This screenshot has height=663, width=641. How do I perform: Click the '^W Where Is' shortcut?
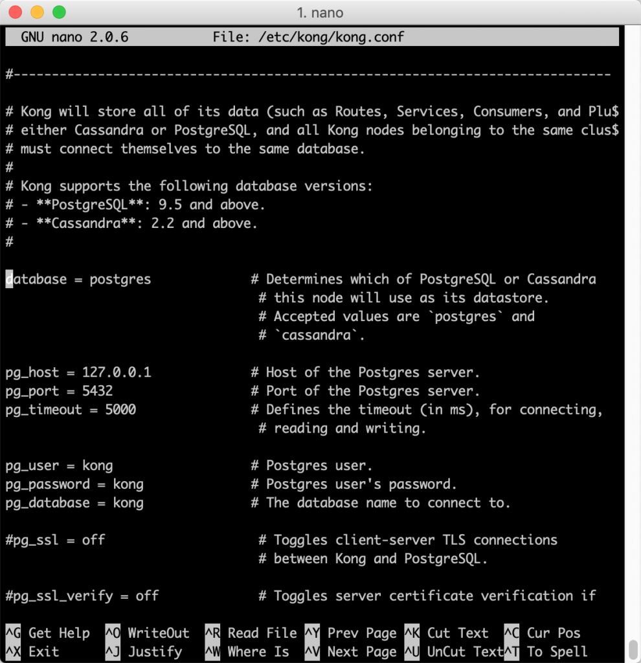pyautogui.click(x=247, y=651)
